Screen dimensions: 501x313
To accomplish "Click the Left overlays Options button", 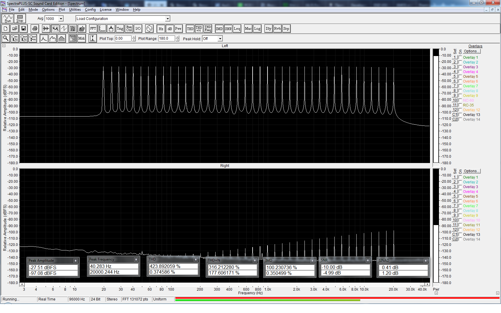I will (471, 51).
